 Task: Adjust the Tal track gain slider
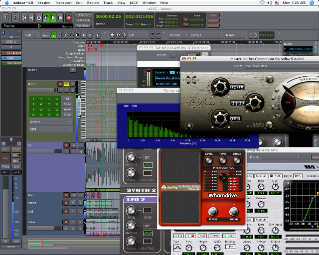[44, 151]
